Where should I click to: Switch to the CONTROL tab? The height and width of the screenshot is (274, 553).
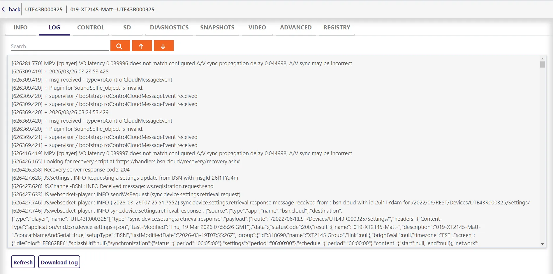91,28
